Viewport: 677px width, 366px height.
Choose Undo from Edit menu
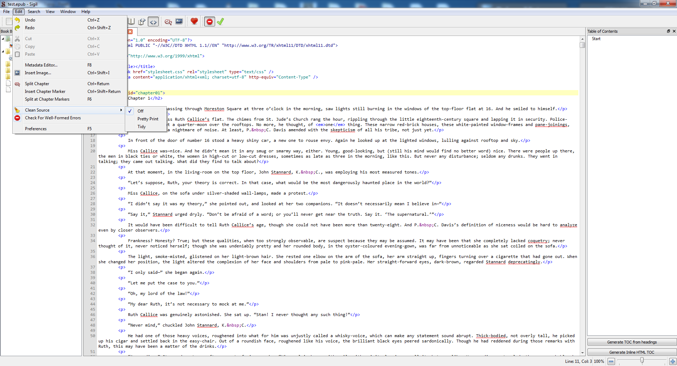pos(70,20)
